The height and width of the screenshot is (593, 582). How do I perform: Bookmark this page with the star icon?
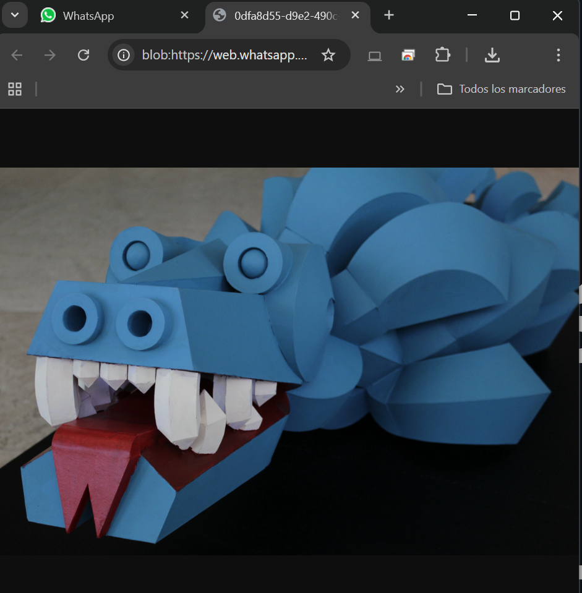pyautogui.click(x=328, y=56)
